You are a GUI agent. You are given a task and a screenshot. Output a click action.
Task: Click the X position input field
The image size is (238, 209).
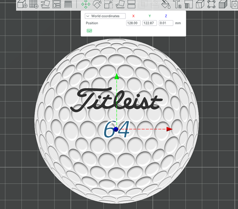[133, 23]
